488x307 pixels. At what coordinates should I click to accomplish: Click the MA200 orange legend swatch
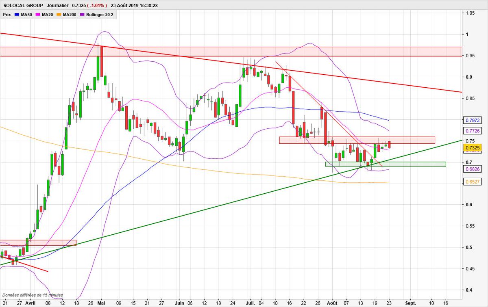coord(59,14)
